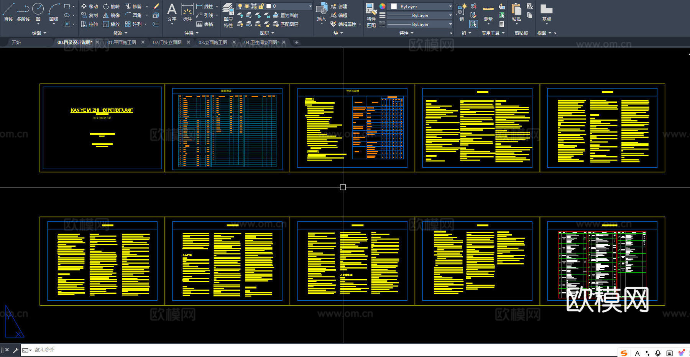Screen dimensions: 690x357
Task: Expand the 注释 (Annotation) panel
Action: [191, 33]
